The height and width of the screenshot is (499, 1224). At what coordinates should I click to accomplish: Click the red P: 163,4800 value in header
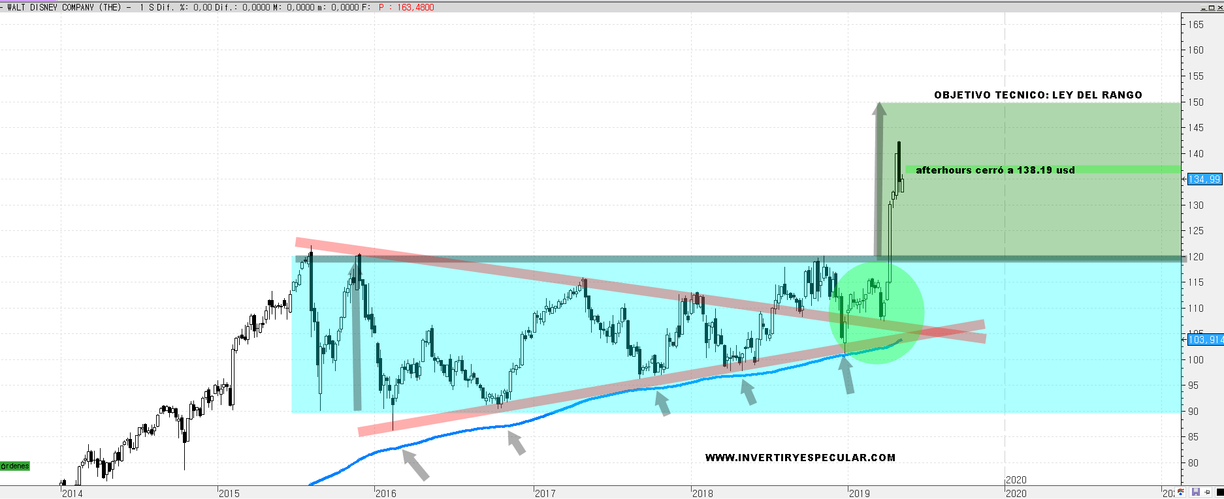click(406, 7)
